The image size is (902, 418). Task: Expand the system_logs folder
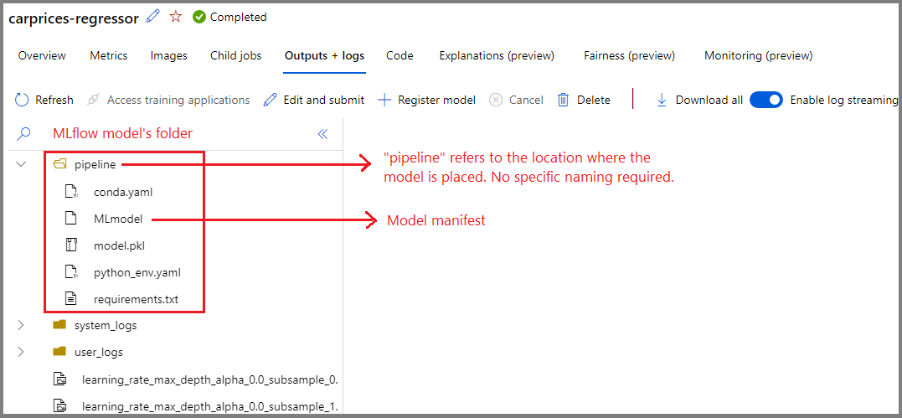tap(21, 325)
